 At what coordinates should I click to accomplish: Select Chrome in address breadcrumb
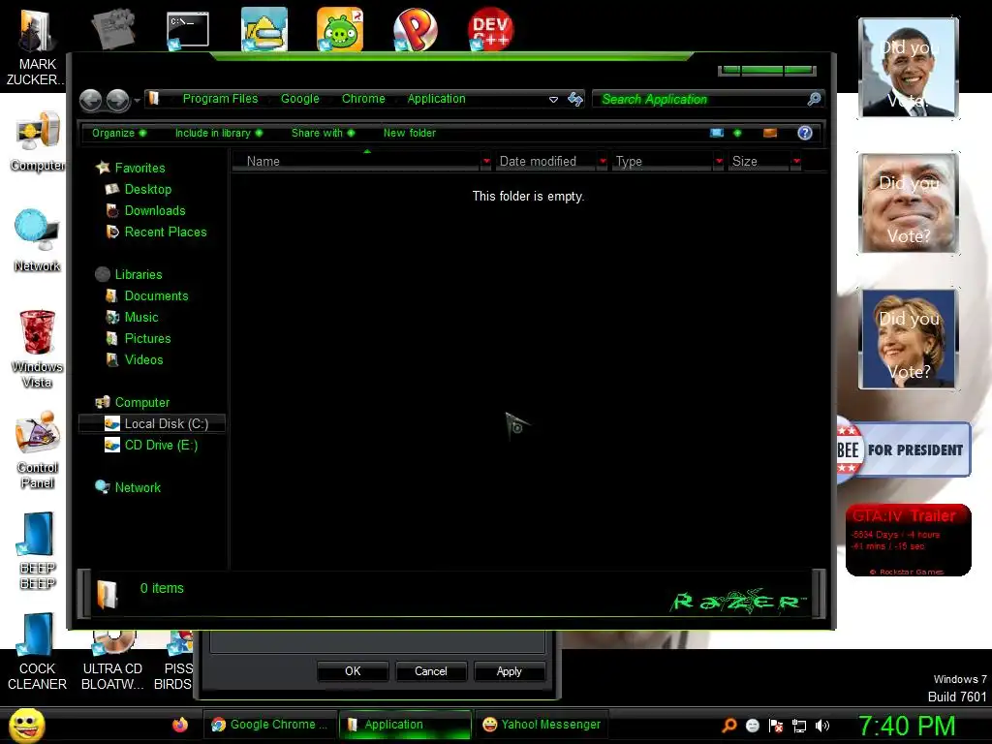[x=363, y=99]
